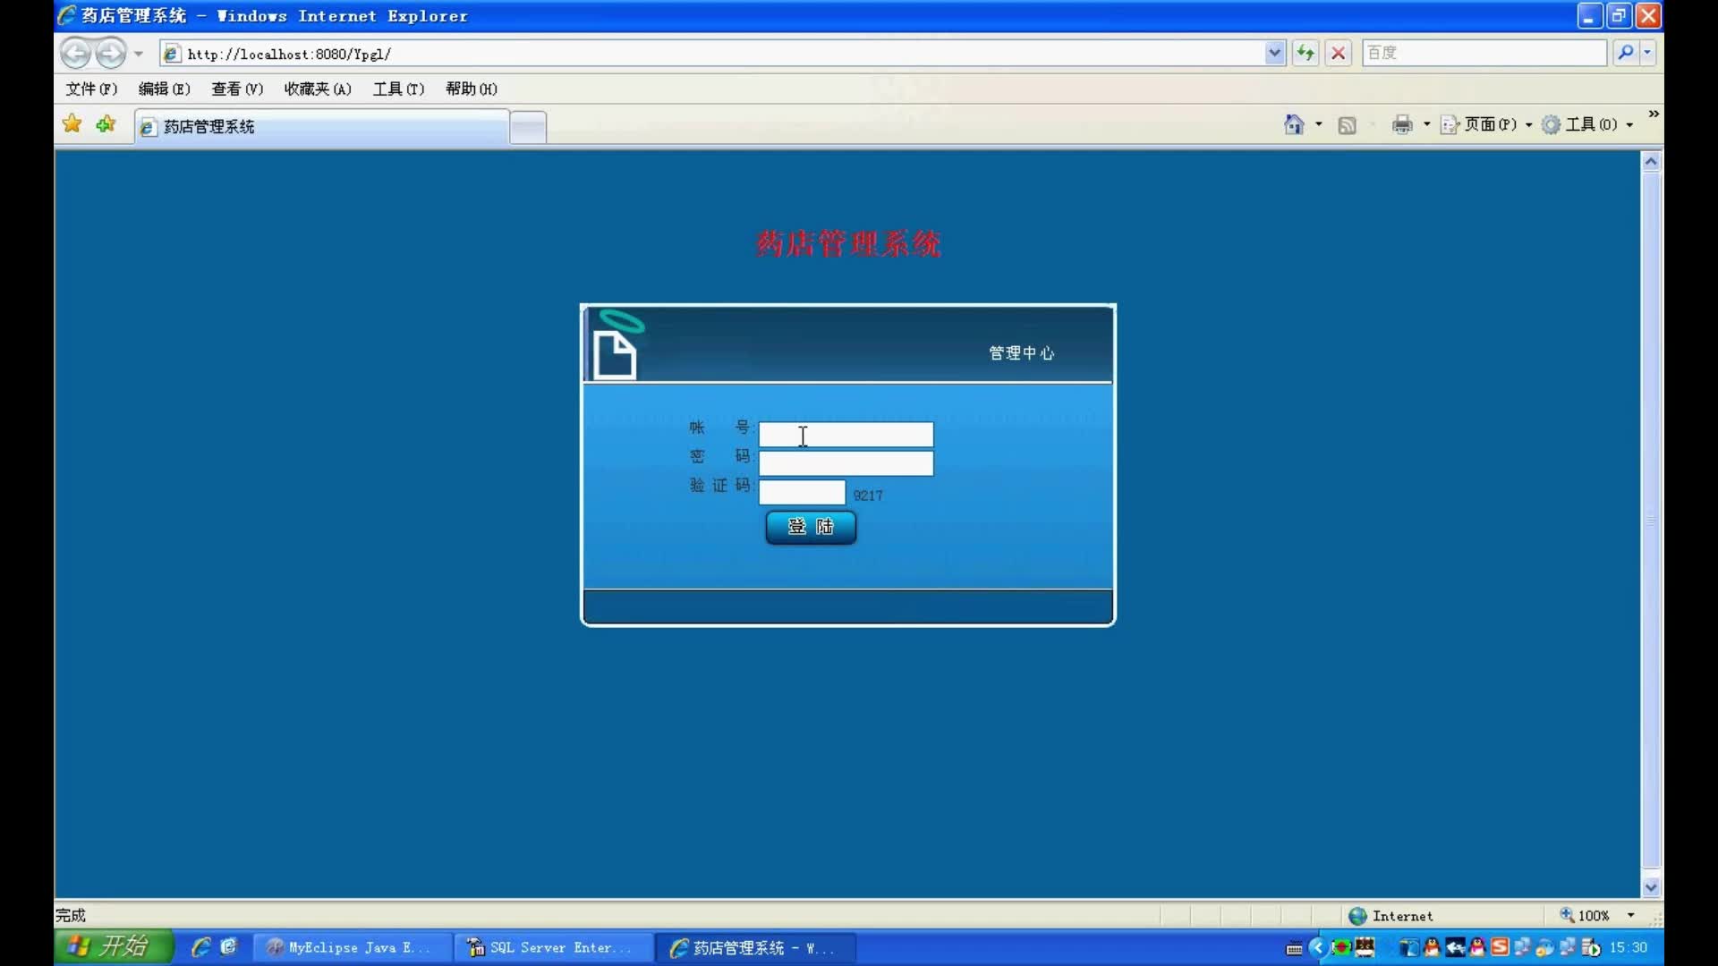
Task: Click the document logo icon in login panel
Action: tap(617, 347)
